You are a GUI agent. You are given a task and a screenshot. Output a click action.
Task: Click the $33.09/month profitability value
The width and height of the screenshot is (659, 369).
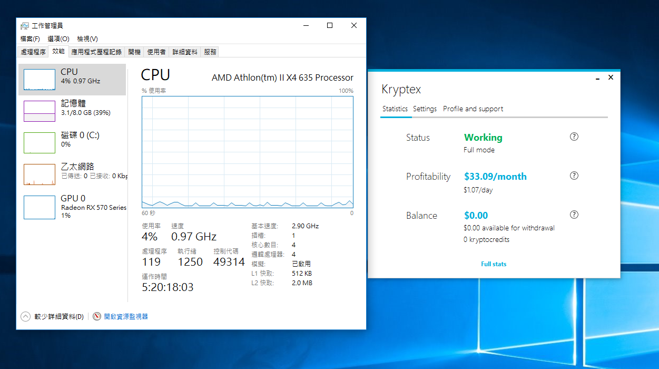click(x=495, y=177)
